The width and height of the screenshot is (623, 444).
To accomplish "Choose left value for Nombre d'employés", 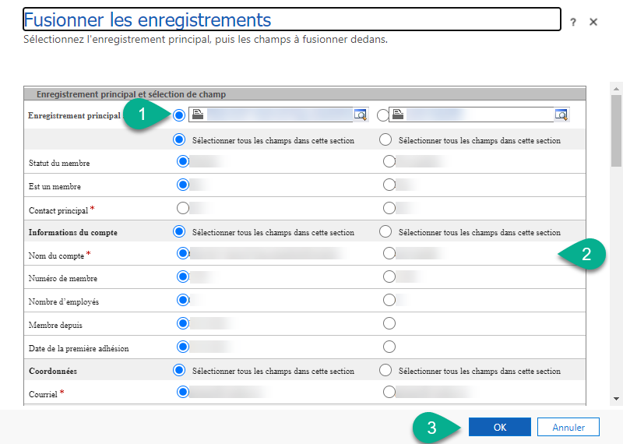I will point(183,300).
